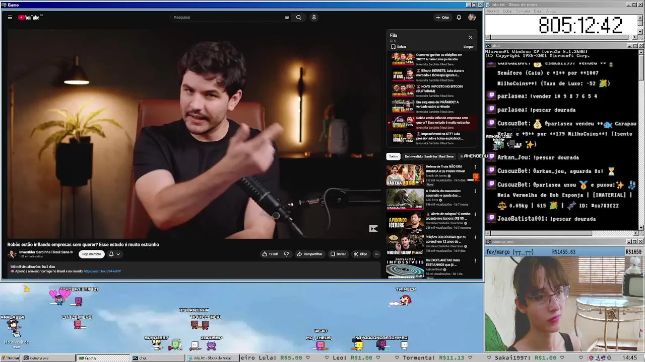Click Compartilhar share button
This screenshot has width=645, height=362.
point(309,254)
